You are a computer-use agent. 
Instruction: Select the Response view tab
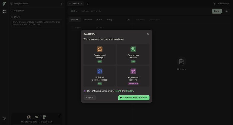point(155,20)
